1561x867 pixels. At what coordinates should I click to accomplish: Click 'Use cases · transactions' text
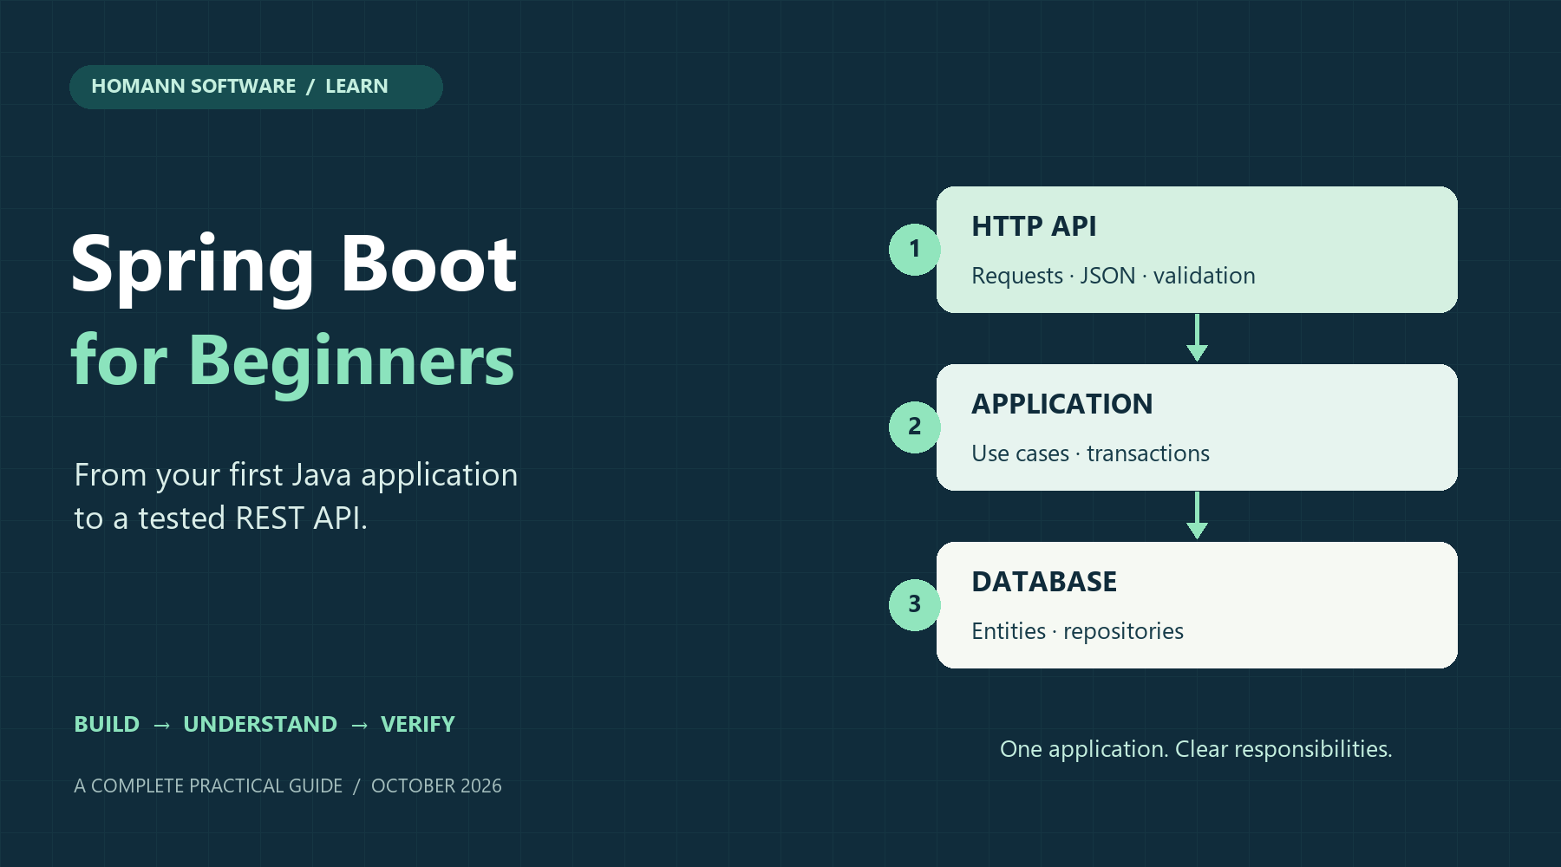(1090, 453)
